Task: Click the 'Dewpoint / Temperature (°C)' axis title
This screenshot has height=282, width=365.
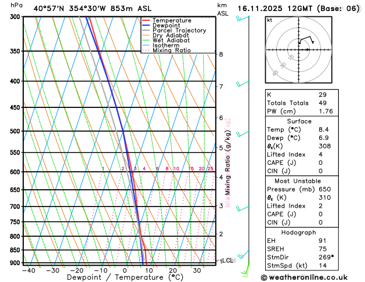Action: 125,277
